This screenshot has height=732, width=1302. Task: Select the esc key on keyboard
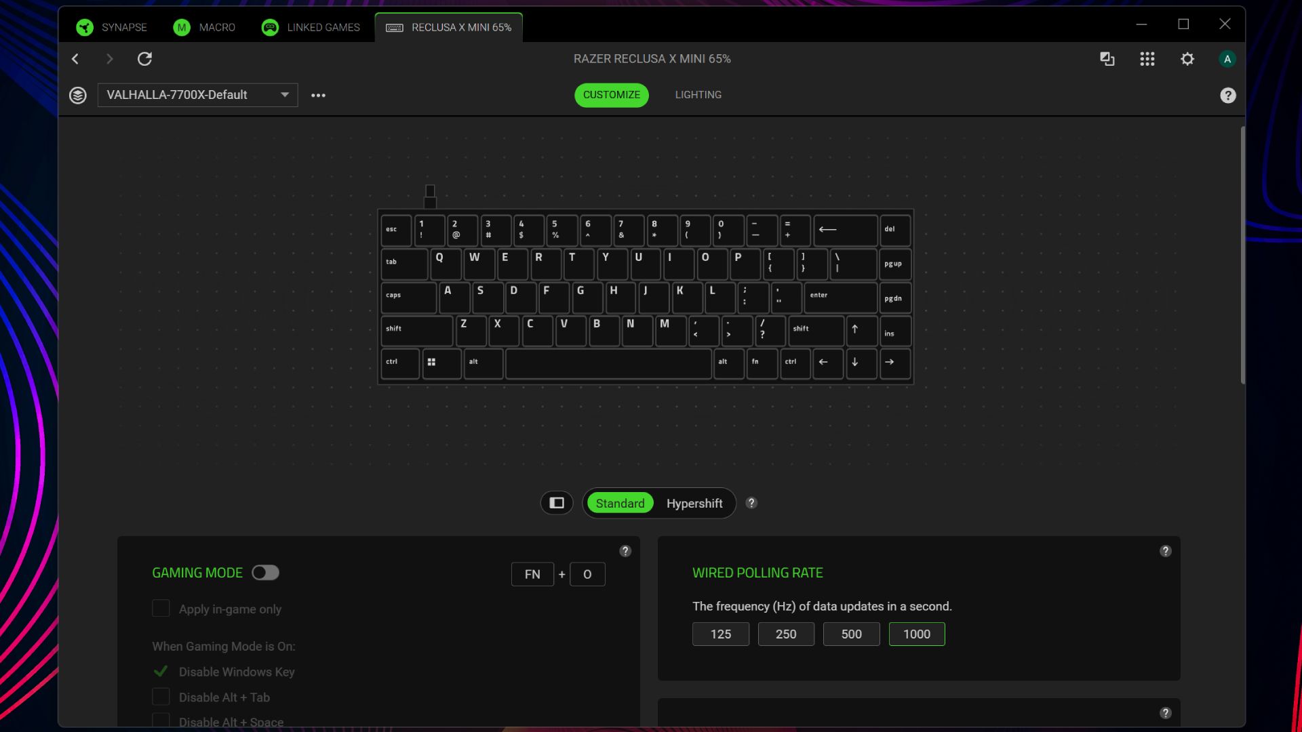point(396,230)
